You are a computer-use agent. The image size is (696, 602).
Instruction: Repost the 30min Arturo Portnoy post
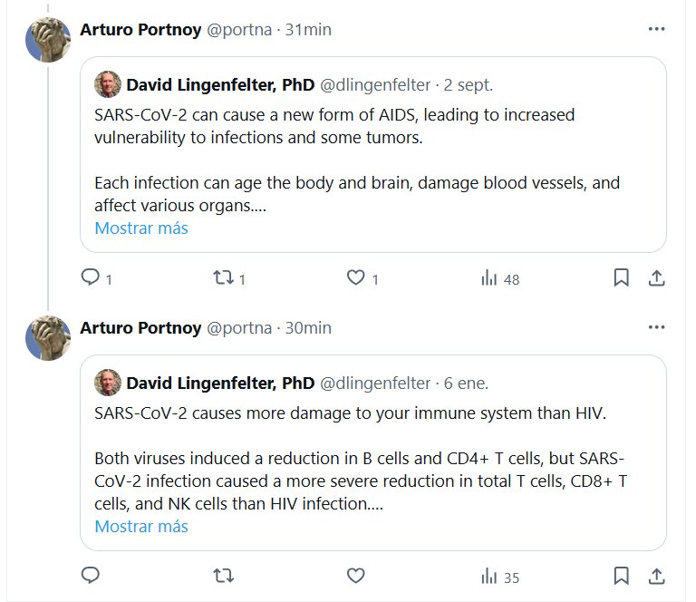[224, 576]
